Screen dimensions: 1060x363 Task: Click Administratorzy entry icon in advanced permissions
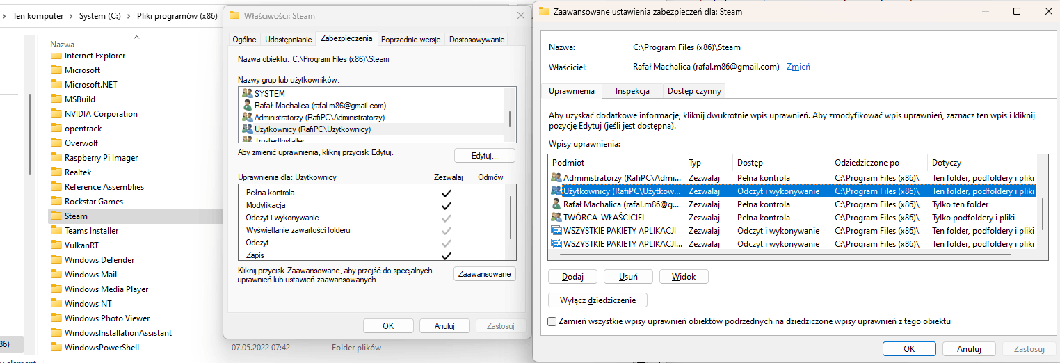pyautogui.click(x=556, y=177)
